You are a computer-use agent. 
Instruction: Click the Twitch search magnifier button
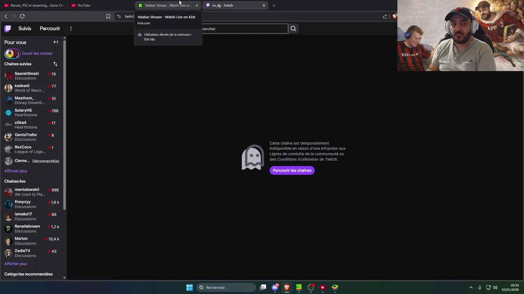point(293,29)
